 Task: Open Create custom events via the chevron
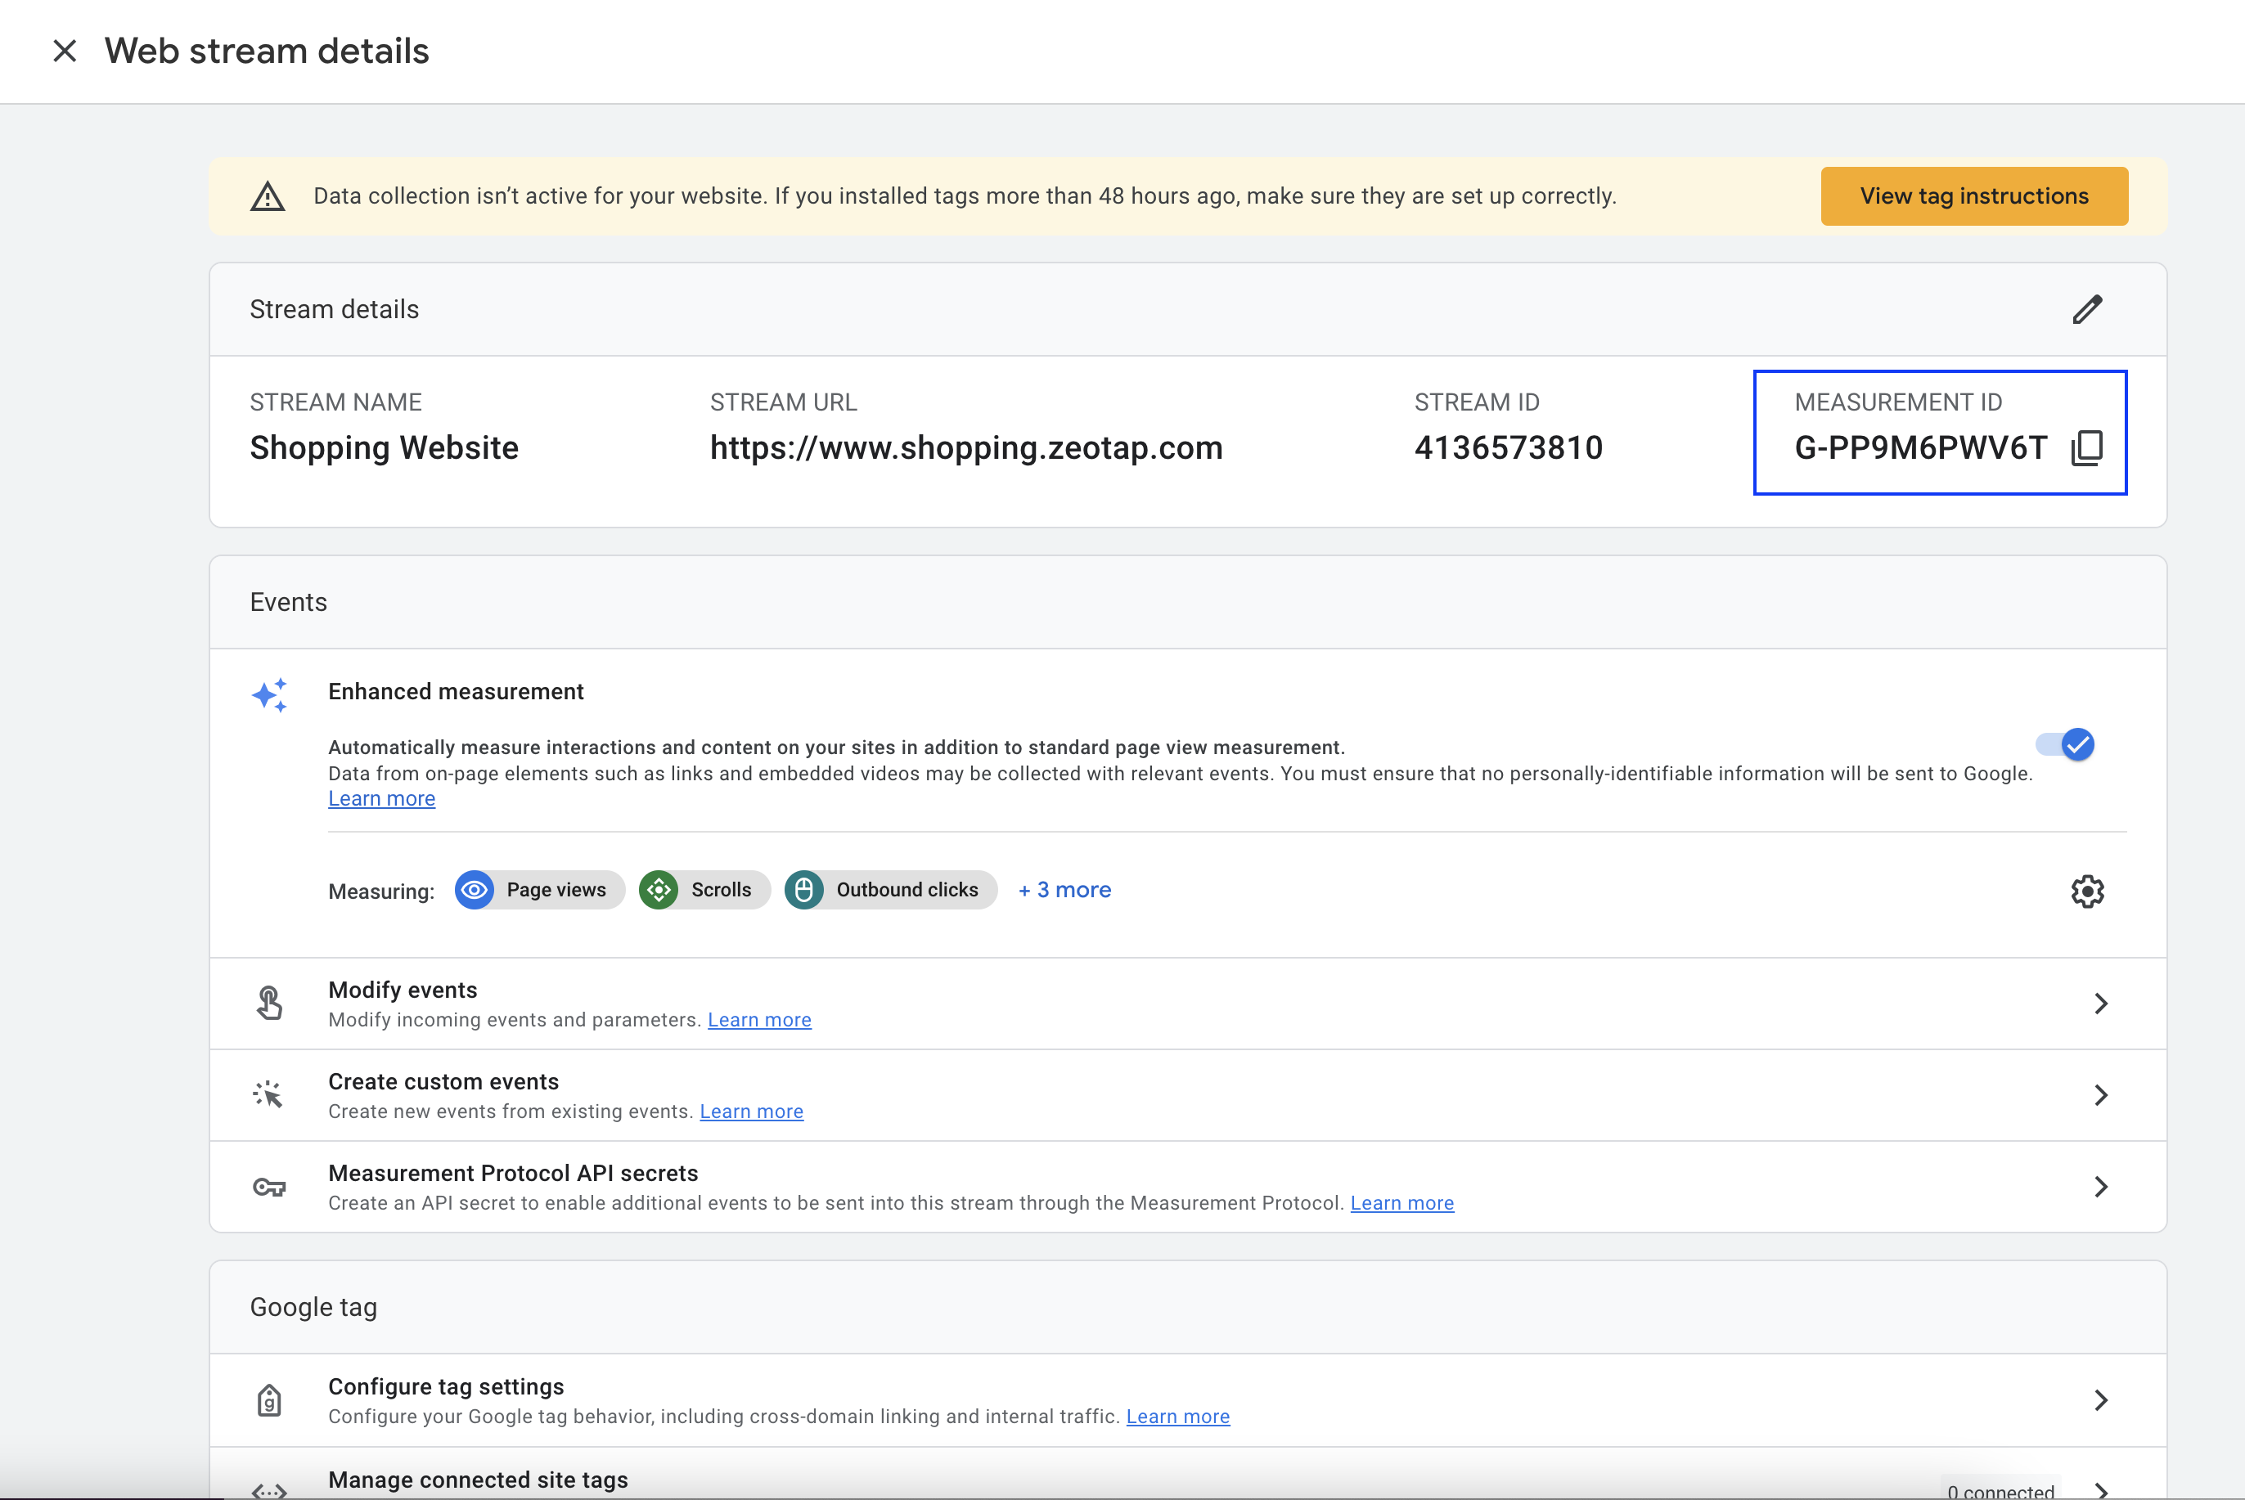click(x=2100, y=1095)
